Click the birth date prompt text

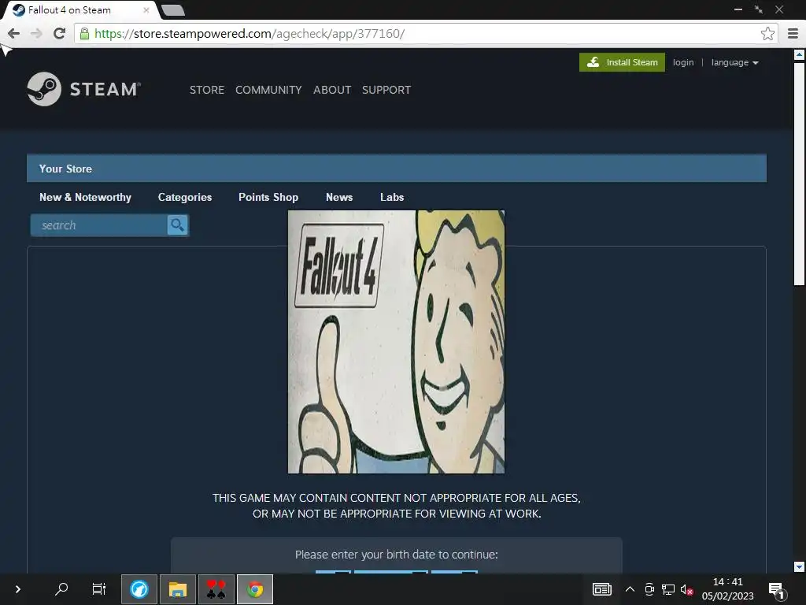[x=397, y=555]
